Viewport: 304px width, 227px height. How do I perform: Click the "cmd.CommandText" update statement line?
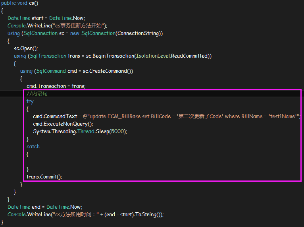[167, 116]
